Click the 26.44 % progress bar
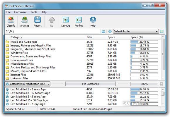The image size is (170, 117). point(144,42)
